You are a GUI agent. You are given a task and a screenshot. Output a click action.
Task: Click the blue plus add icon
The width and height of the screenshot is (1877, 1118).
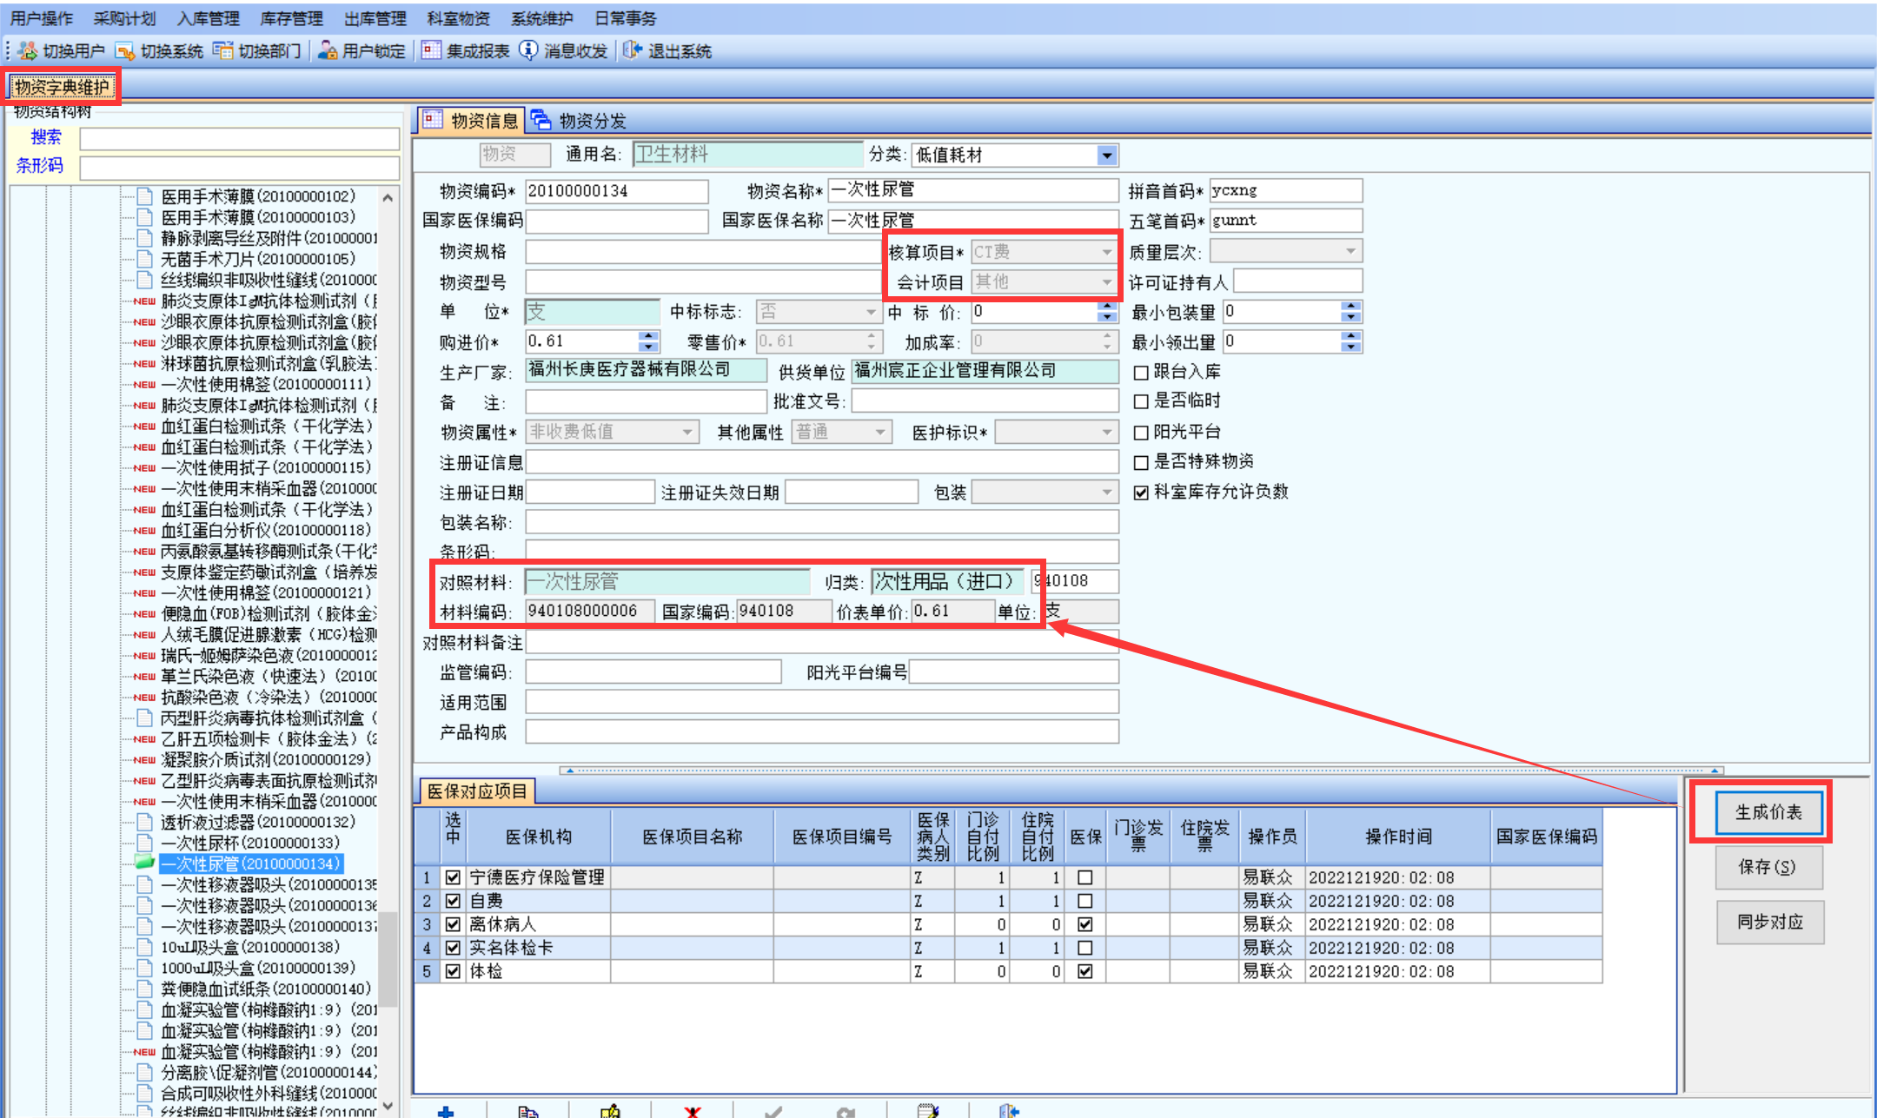click(446, 1111)
